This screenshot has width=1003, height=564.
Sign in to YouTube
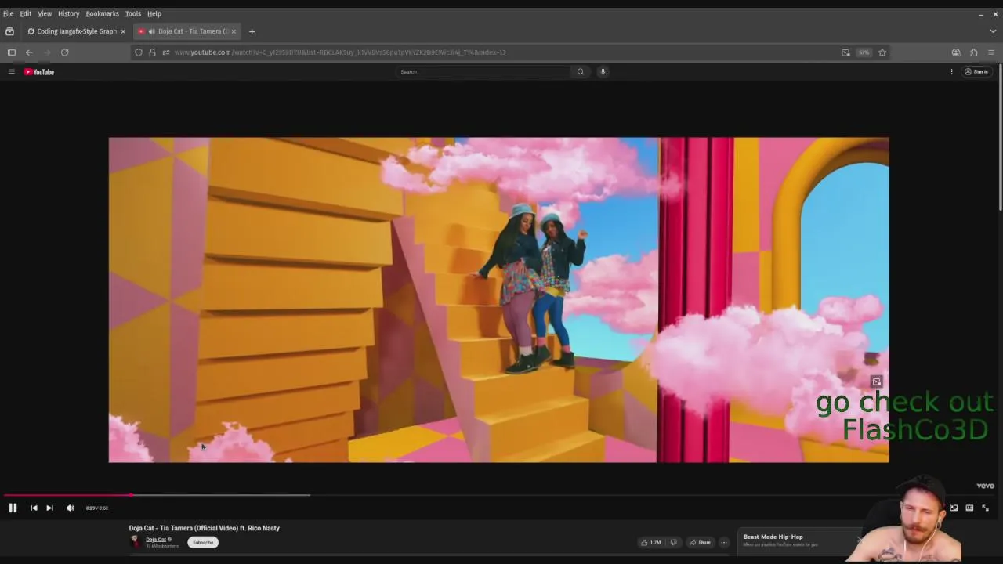coord(976,71)
